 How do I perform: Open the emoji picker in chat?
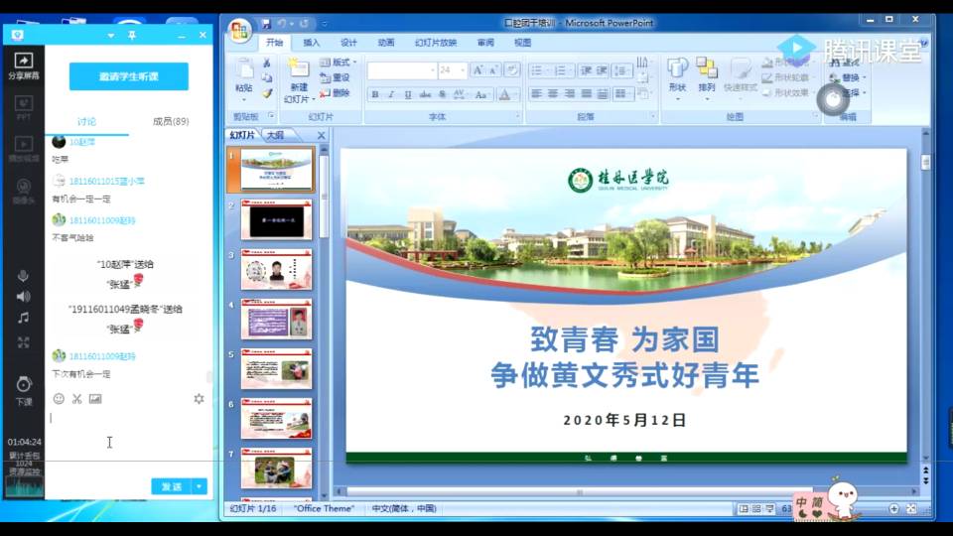tap(59, 399)
